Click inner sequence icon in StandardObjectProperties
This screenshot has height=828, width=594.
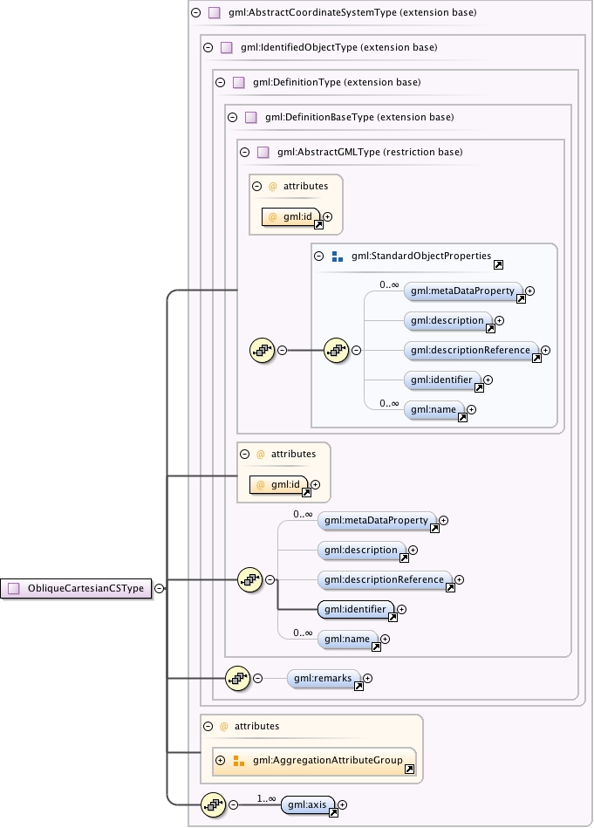pos(337,350)
